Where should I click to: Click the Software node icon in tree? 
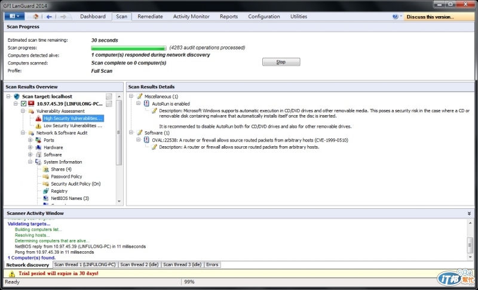pyautogui.click(x=38, y=155)
